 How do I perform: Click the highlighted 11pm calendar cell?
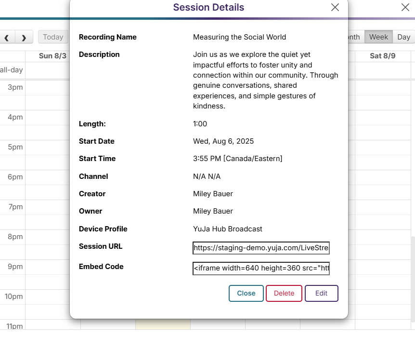point(163,325)
